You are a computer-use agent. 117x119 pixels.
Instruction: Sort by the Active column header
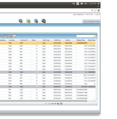[x=34, y=40]
